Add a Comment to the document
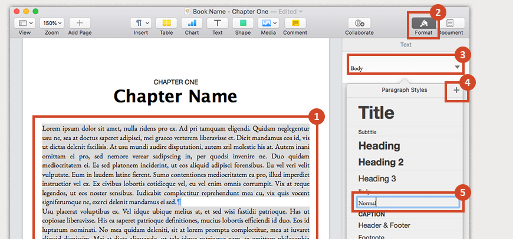This screenshot has height=239, width=513. (295, 23)
